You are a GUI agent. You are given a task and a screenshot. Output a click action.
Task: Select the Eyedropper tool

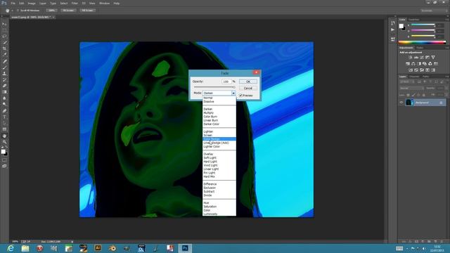(4, 55)
